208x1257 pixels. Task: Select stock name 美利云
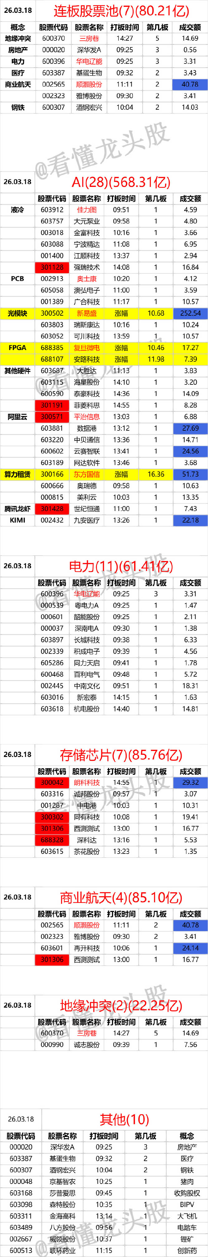tap(87, 497)
